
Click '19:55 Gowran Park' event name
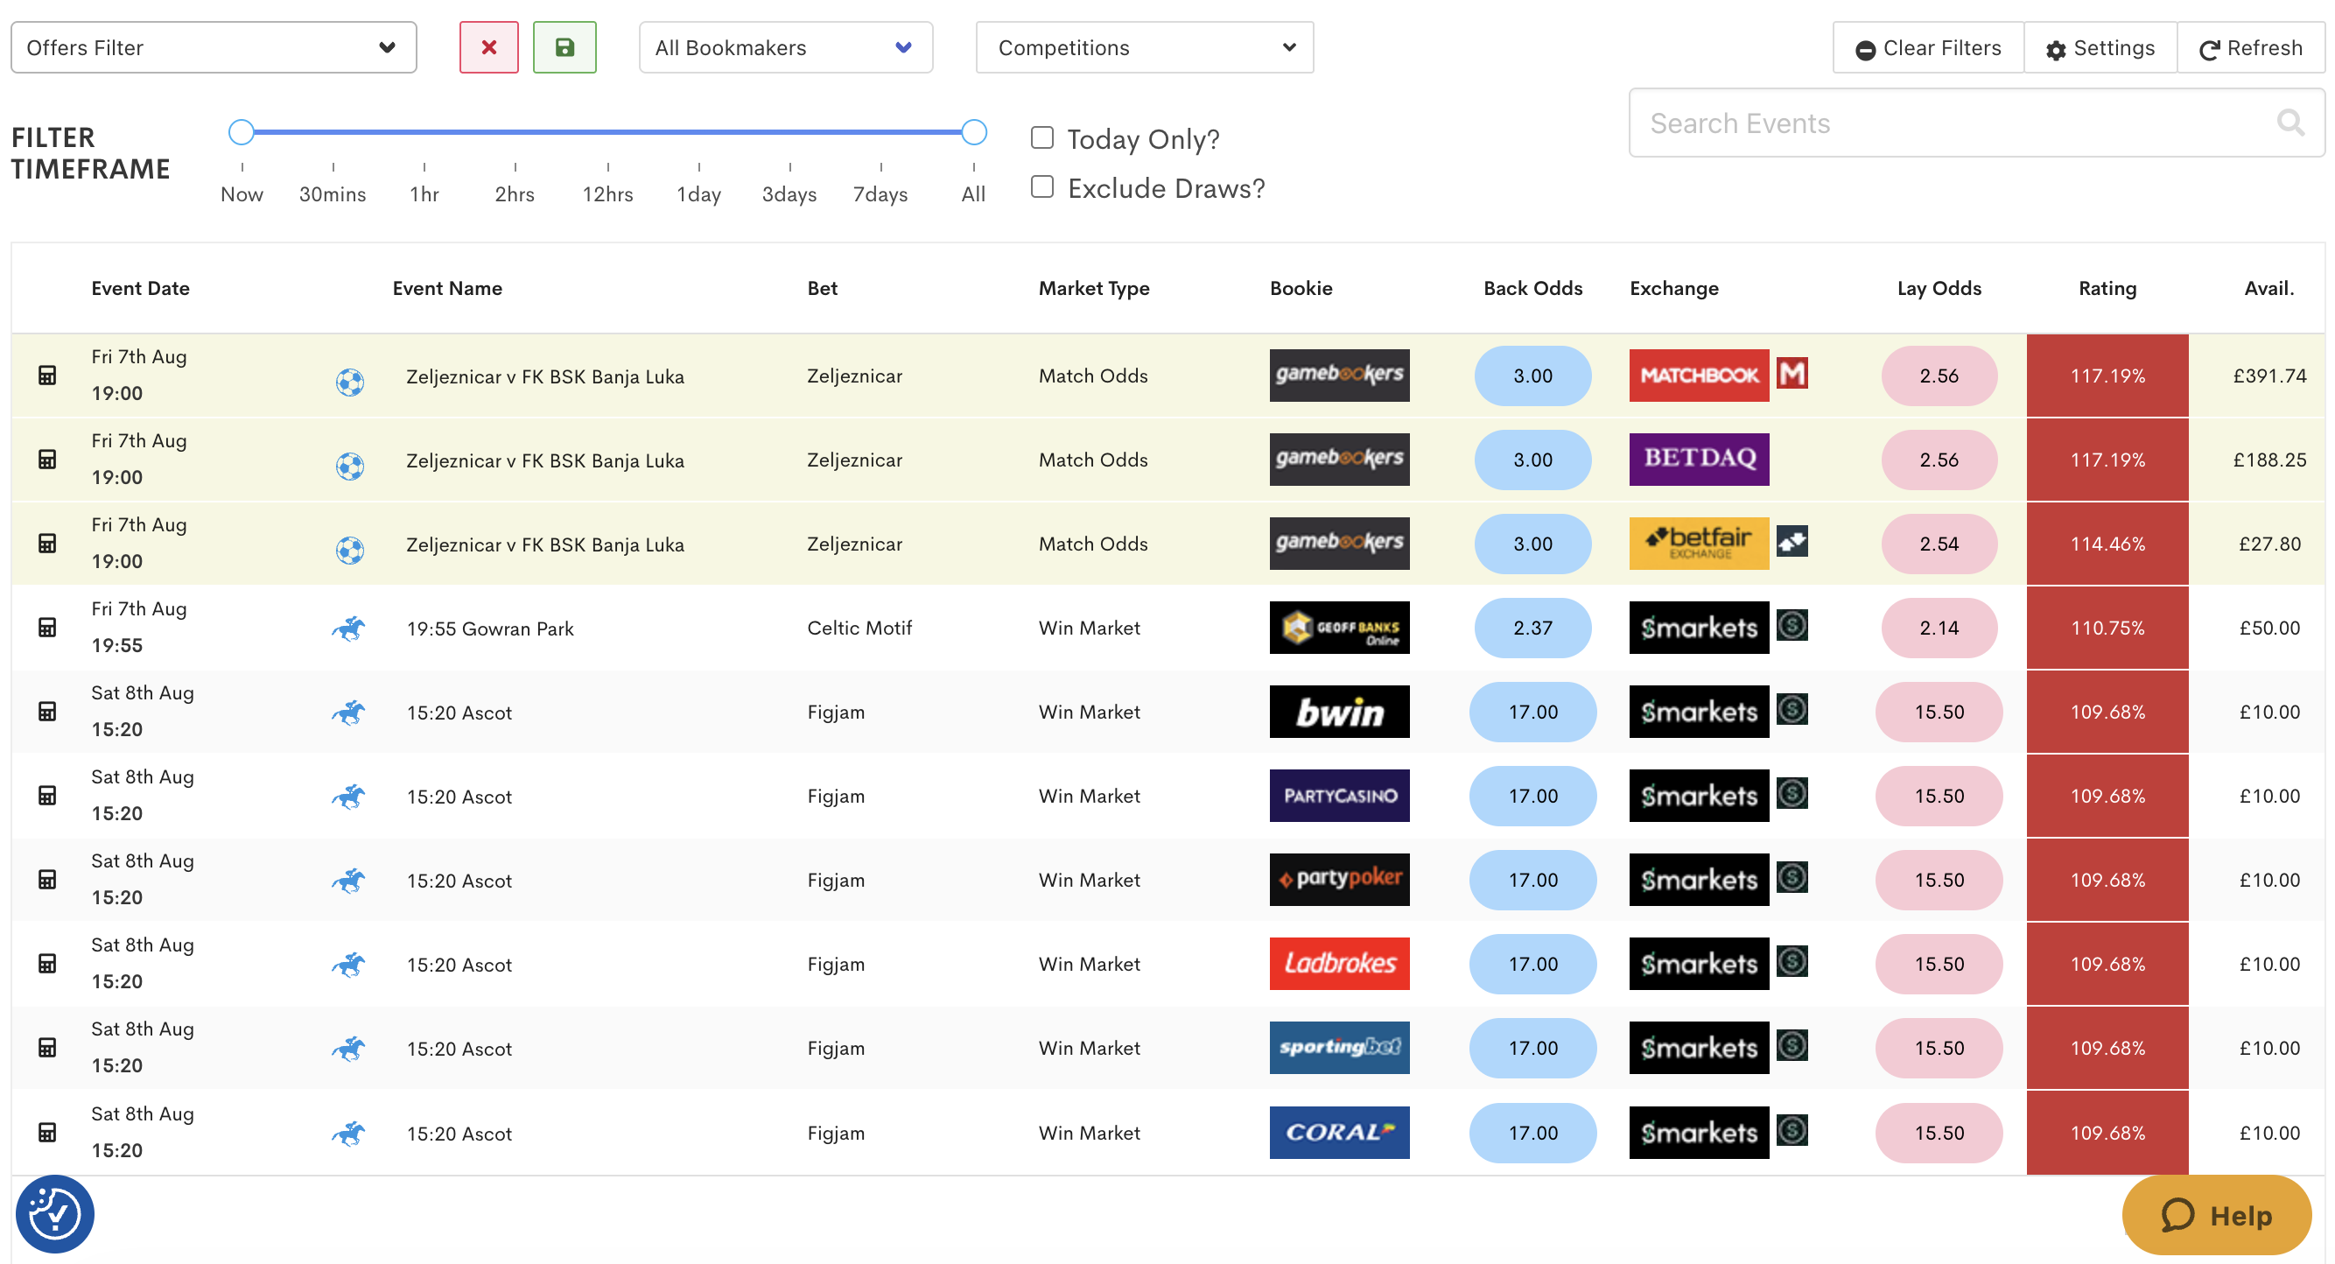point(490,628)
